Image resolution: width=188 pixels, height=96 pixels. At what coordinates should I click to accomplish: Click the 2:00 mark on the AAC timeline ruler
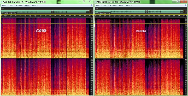40,16
